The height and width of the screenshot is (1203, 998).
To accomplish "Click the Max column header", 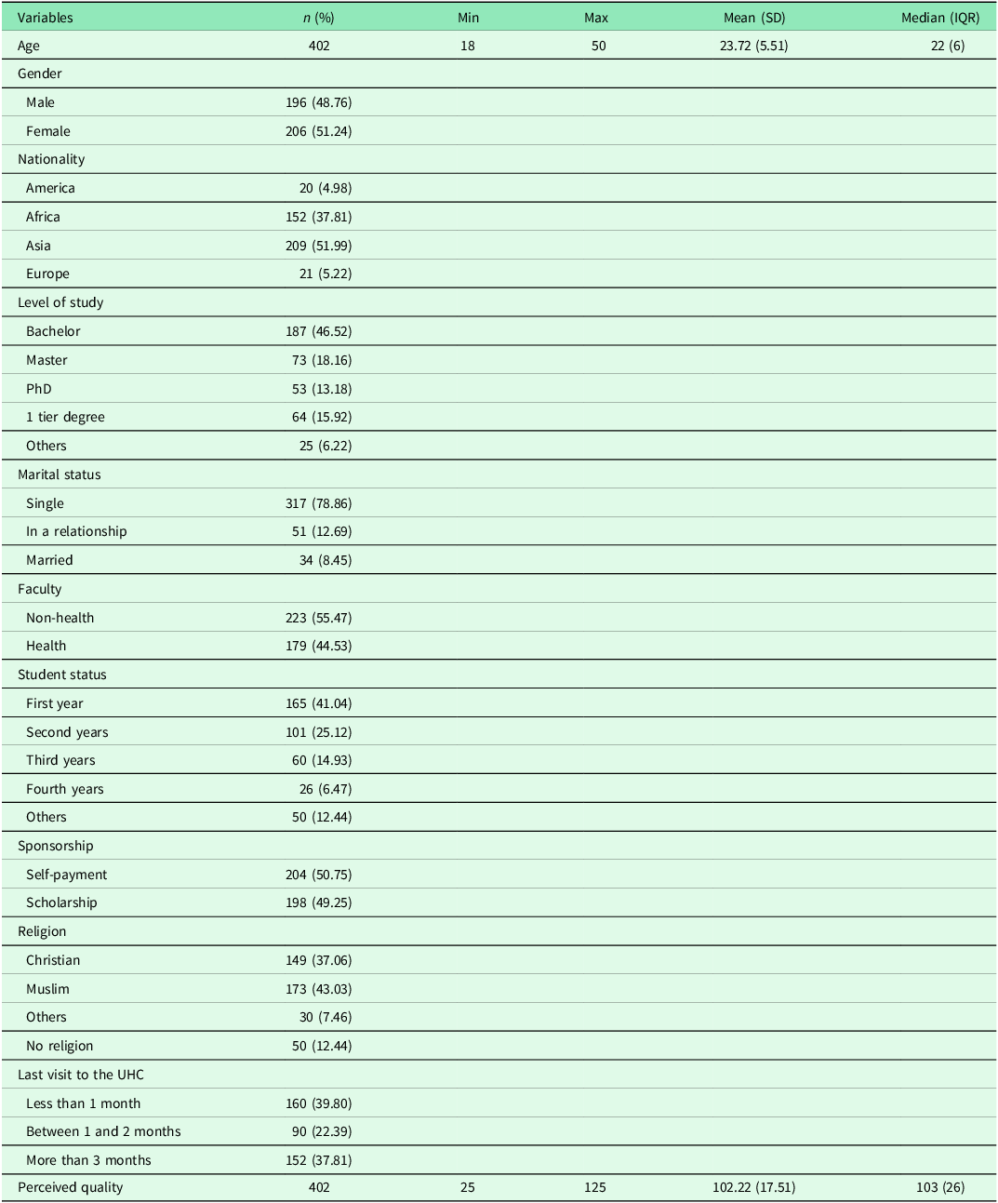I will (x=596, y=17).
